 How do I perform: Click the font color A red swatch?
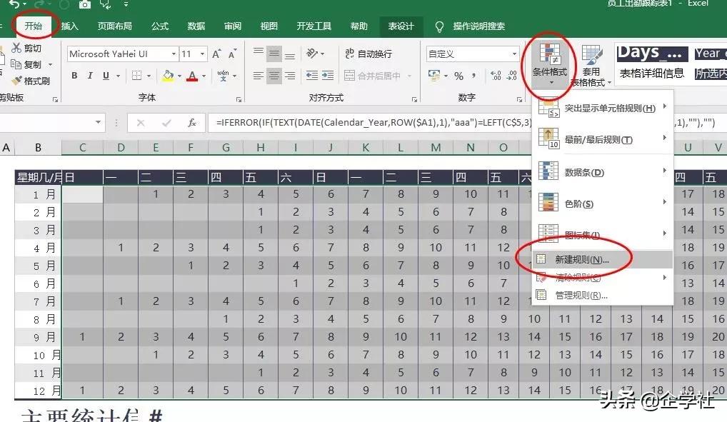click(192, 76)
